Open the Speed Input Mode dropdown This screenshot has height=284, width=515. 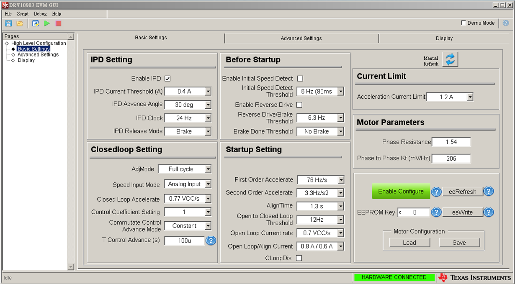pyautogui.click(x=208, y=184)
